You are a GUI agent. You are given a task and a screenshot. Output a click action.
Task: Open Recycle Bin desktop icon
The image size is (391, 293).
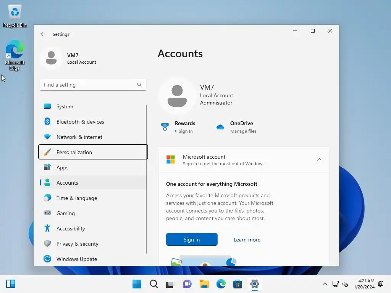pyautogui.click(x=15, y=16)
